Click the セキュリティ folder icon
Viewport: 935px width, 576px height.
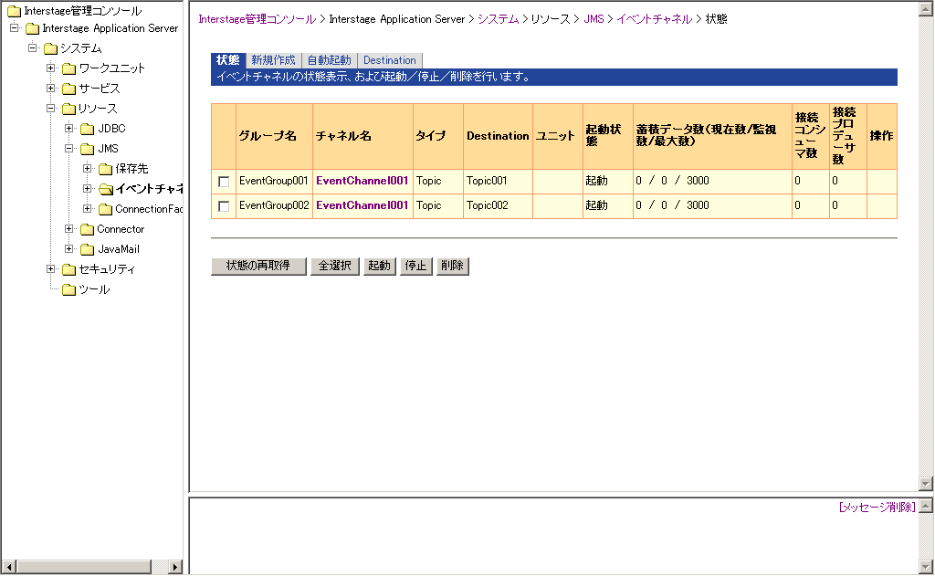(x=69, y=269)
